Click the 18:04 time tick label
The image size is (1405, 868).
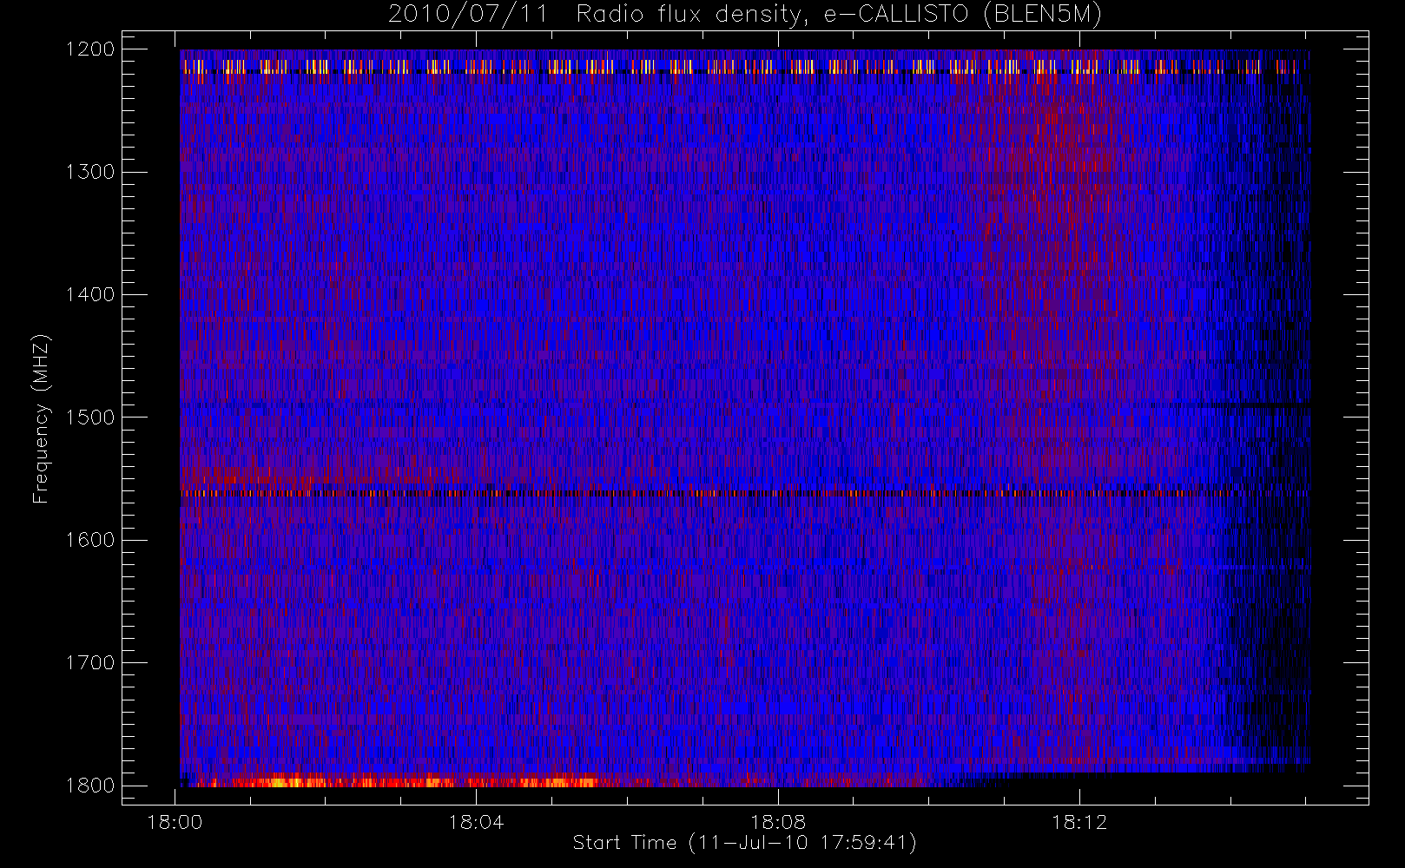tap(476, 821)
